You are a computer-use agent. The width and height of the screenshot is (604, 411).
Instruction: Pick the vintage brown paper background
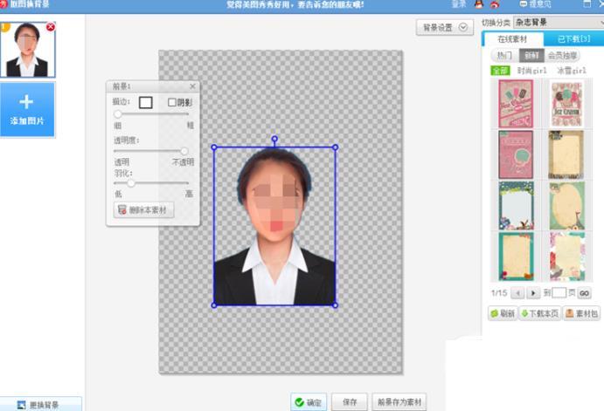point(566,154)
